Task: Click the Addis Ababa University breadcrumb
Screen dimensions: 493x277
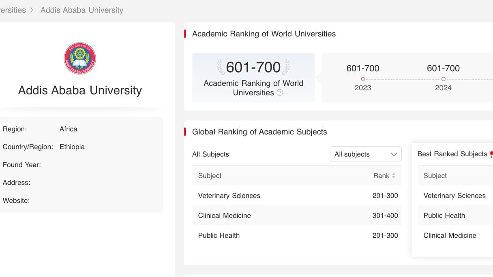Action: click(x=82, y=10)
